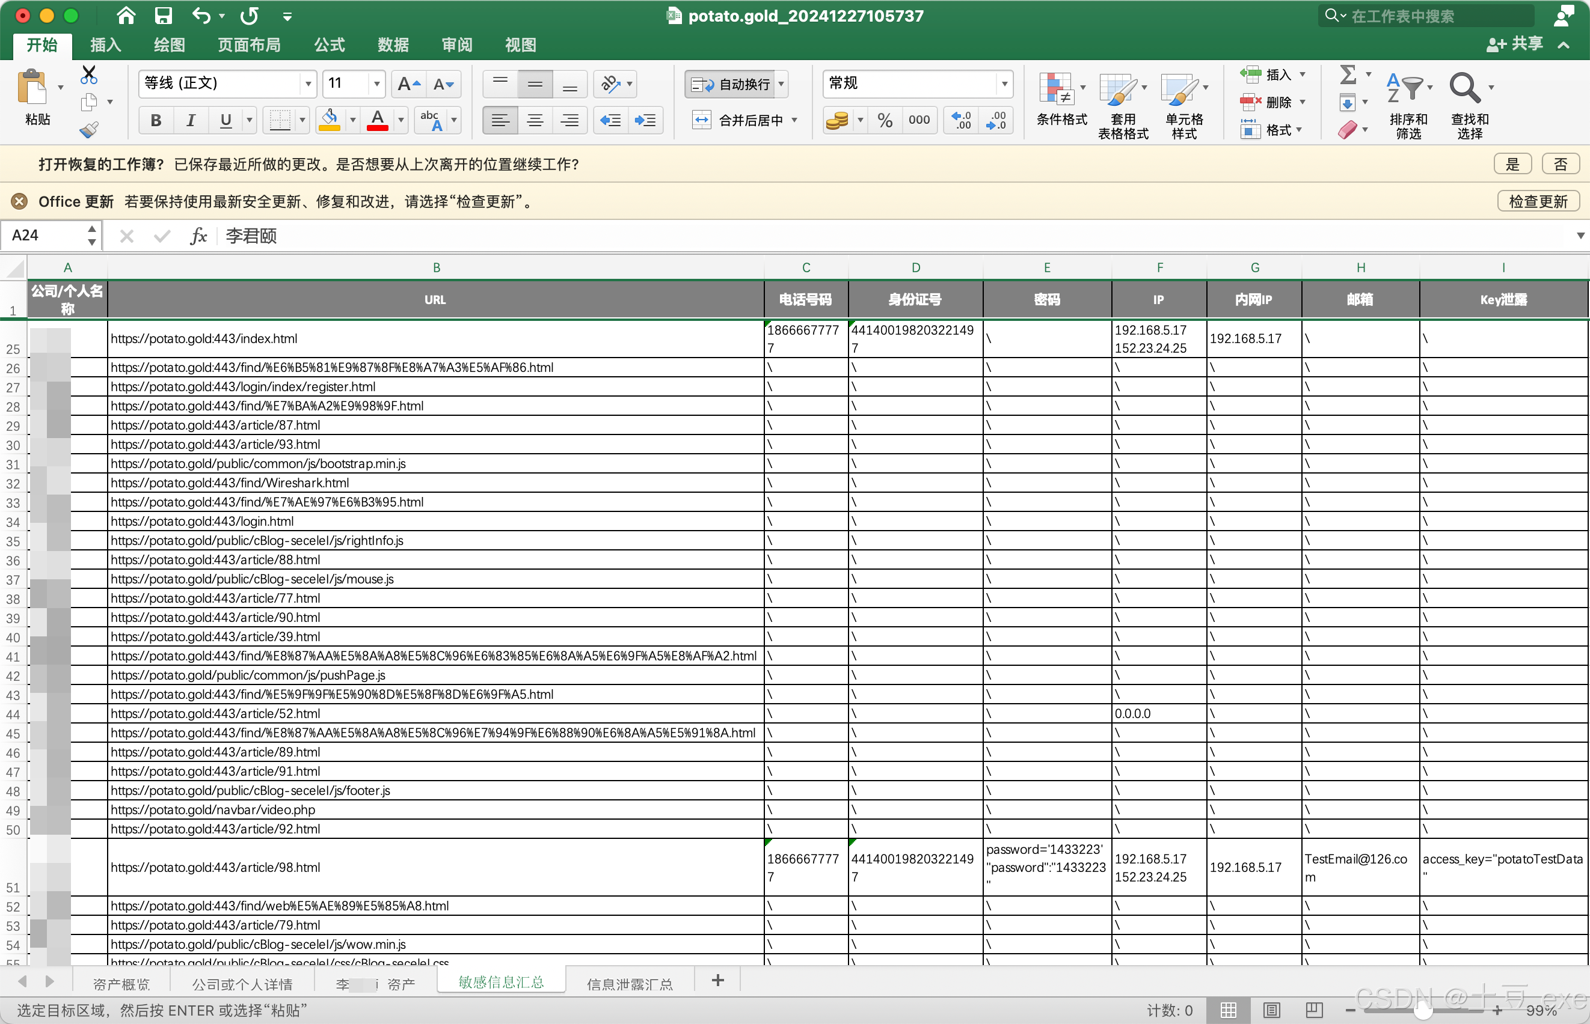
Task: Toggle Bold formatting
Action: (x=156, y=120)
